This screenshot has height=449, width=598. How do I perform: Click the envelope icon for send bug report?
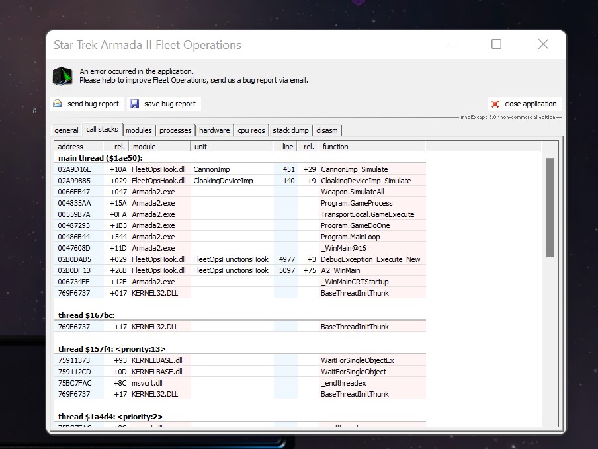[x=57, y=104]
